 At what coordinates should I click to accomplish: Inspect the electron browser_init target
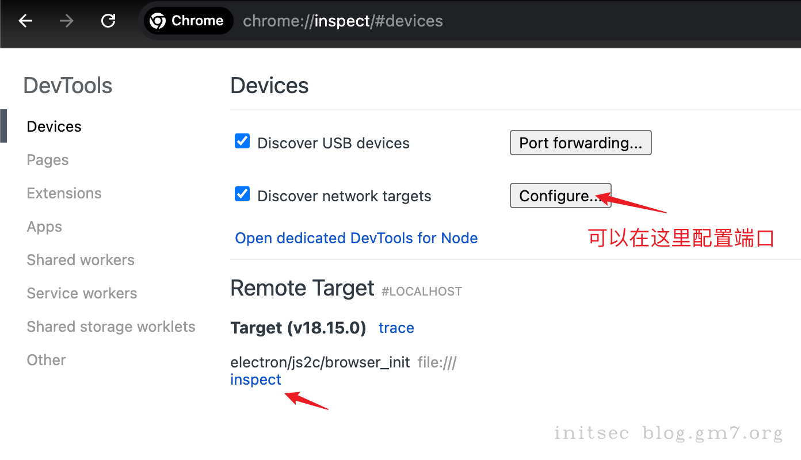pos(255,379)
